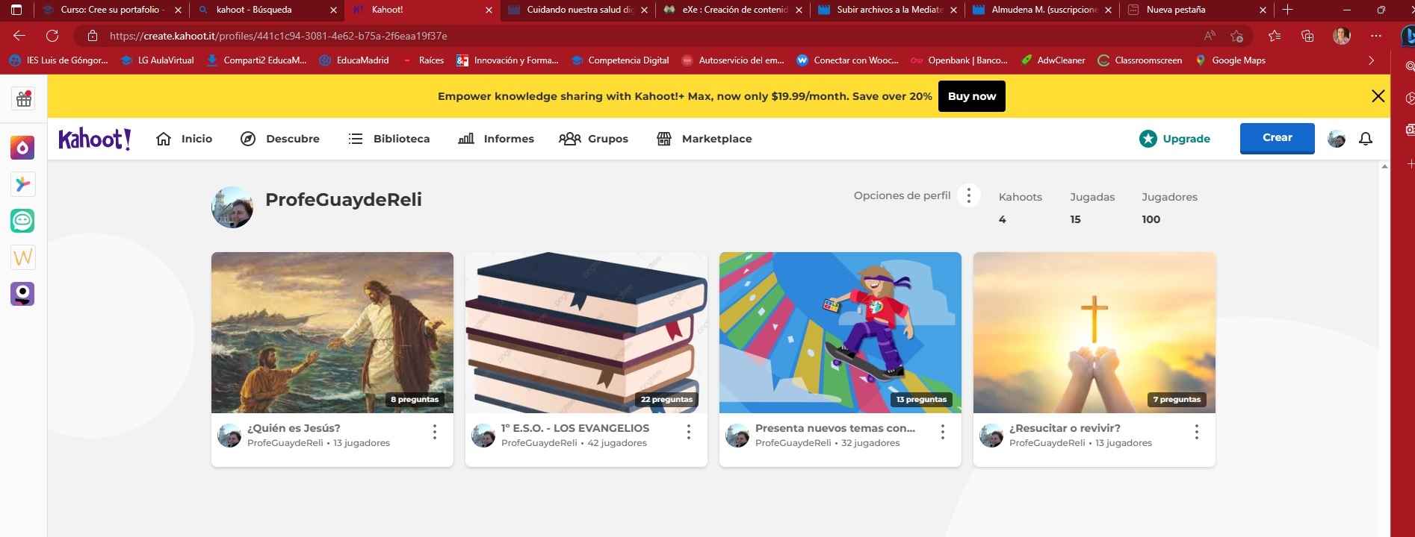Reload the current page

[52, 36]
